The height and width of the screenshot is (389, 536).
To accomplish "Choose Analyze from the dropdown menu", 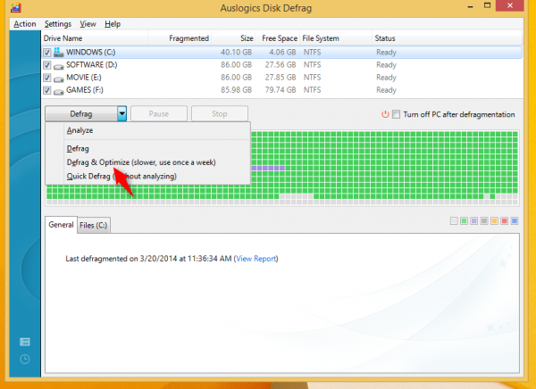I will coord(80,130).
